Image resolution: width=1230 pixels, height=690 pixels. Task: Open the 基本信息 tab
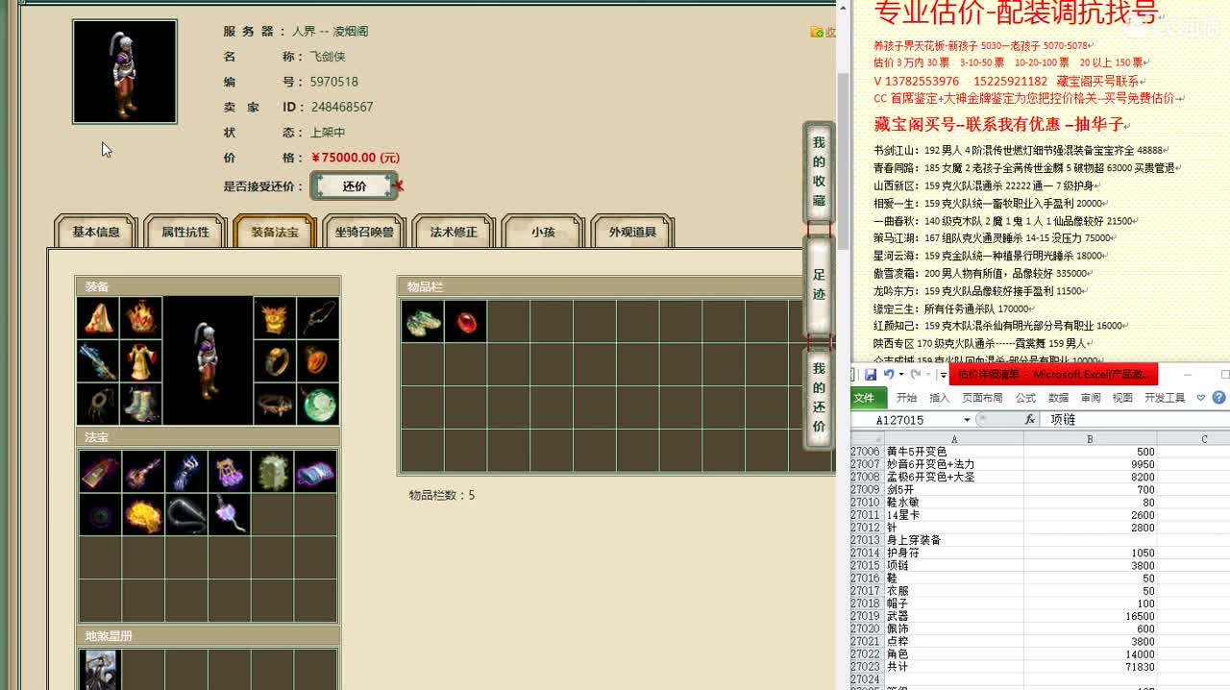click(96, 232)
